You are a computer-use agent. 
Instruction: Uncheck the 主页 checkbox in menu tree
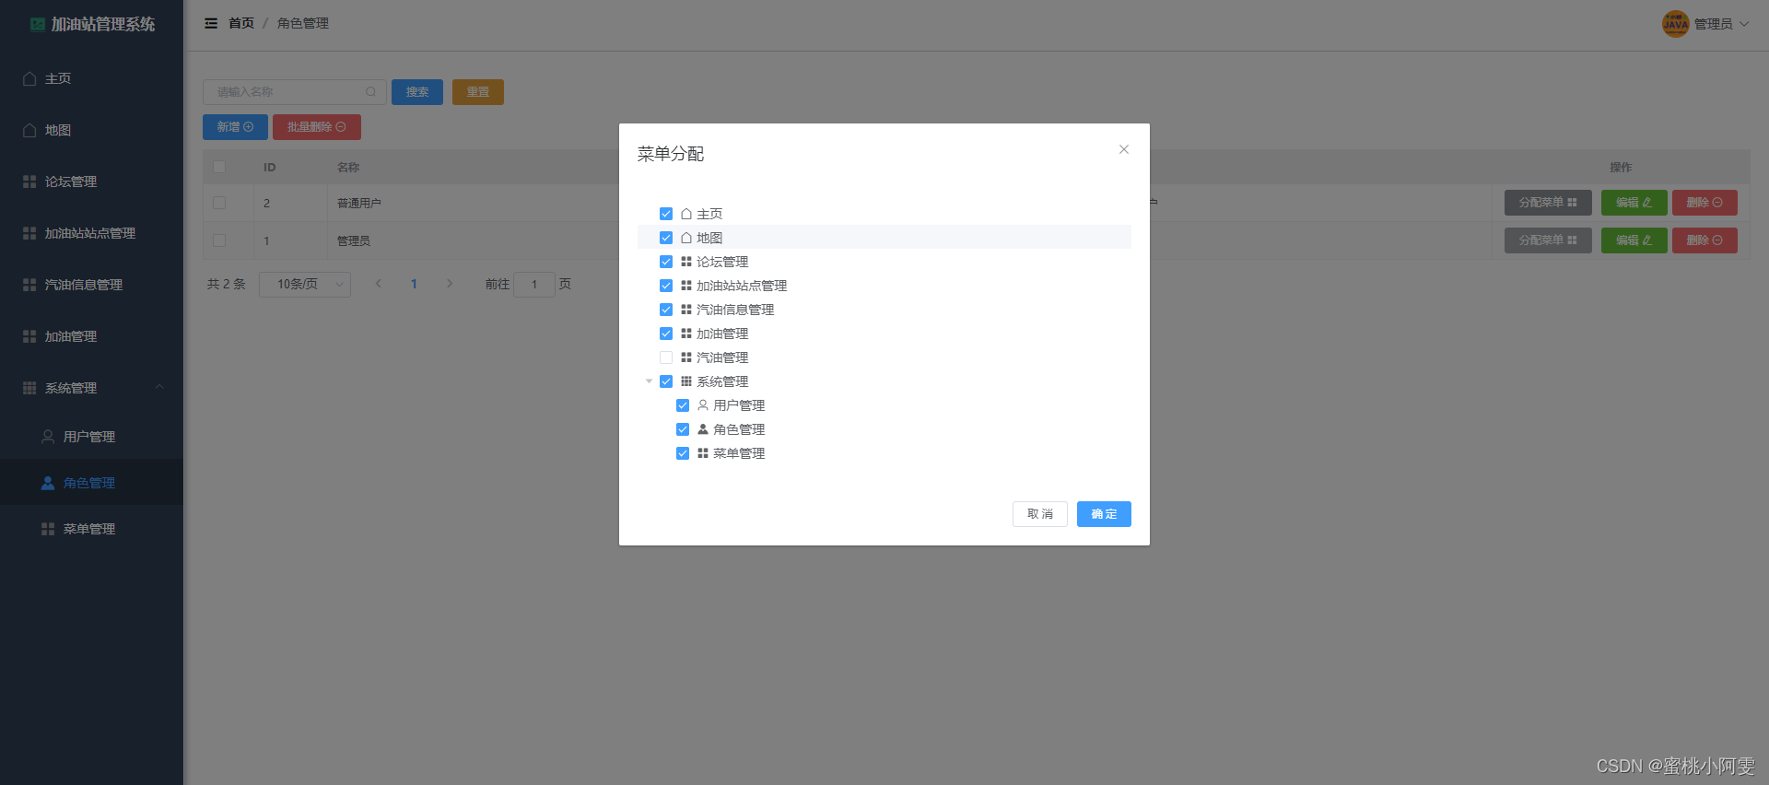pyautogui.click(x=666, y=214)
